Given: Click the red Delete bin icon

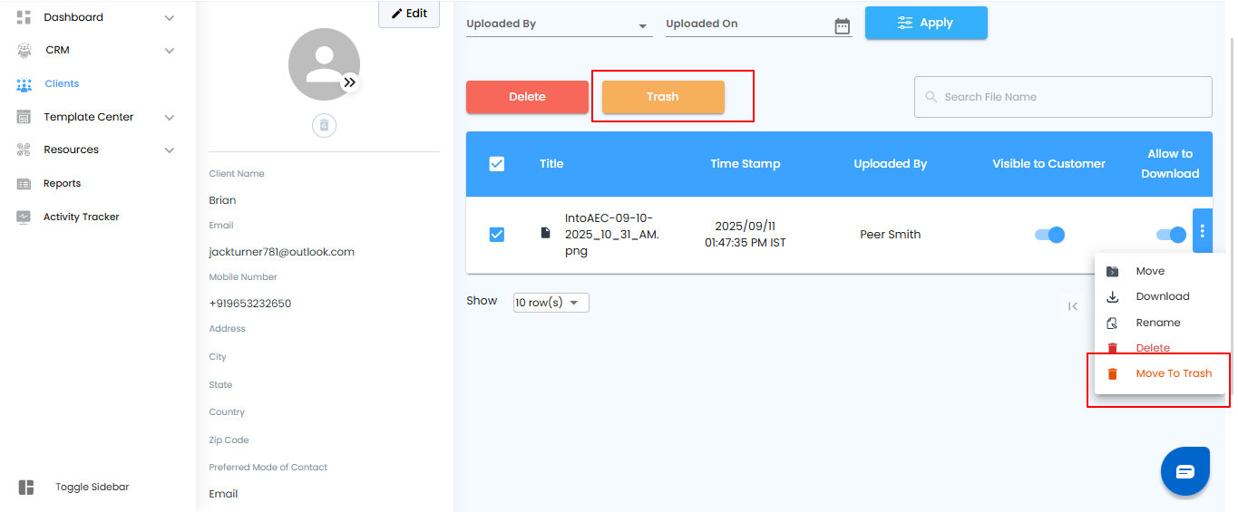Looking at the screenshot, I should (1113, 348).
